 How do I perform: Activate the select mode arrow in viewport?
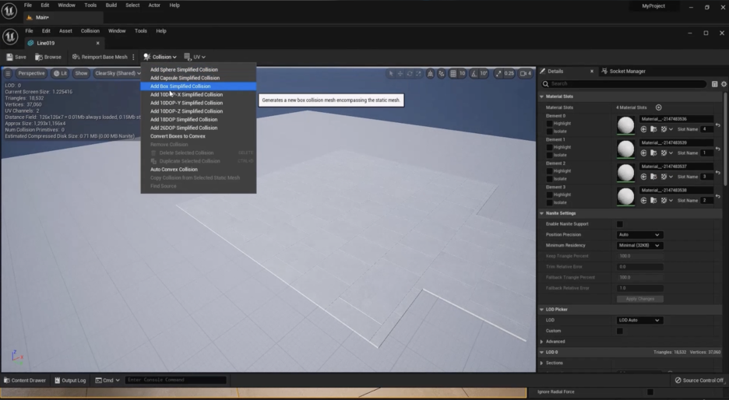tap(391, 73)
